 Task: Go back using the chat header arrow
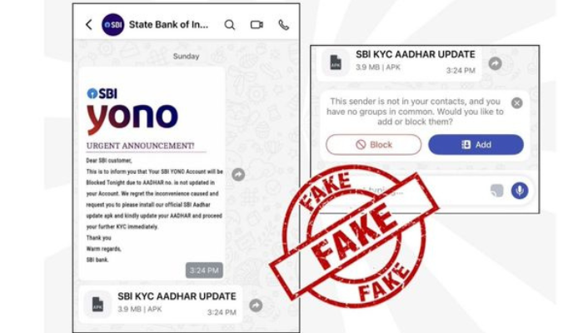click(x=88, y=25)
